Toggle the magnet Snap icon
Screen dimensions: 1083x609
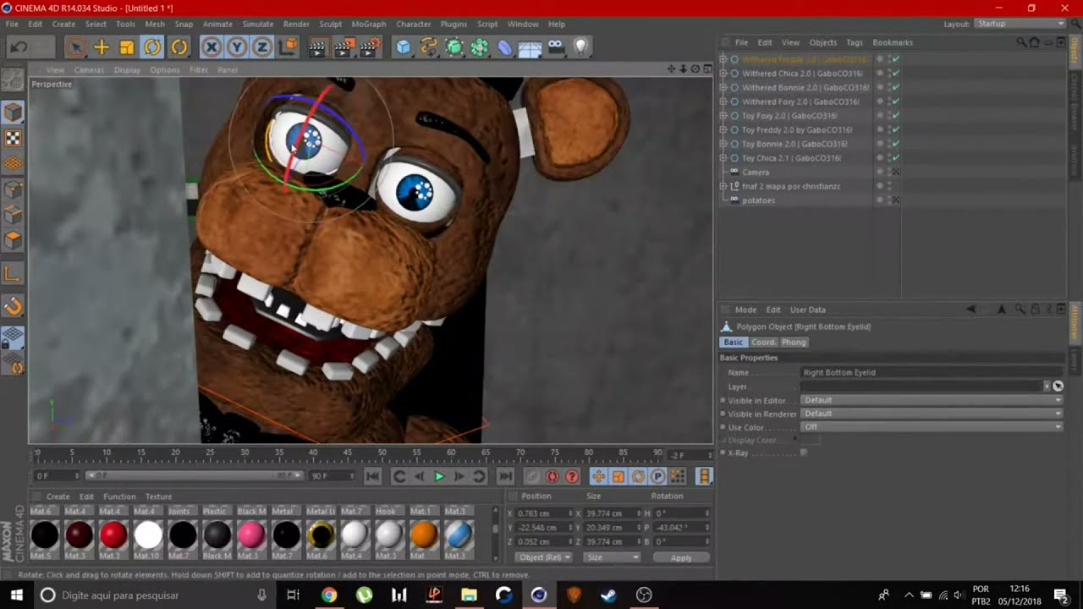(x=13, y=306)
